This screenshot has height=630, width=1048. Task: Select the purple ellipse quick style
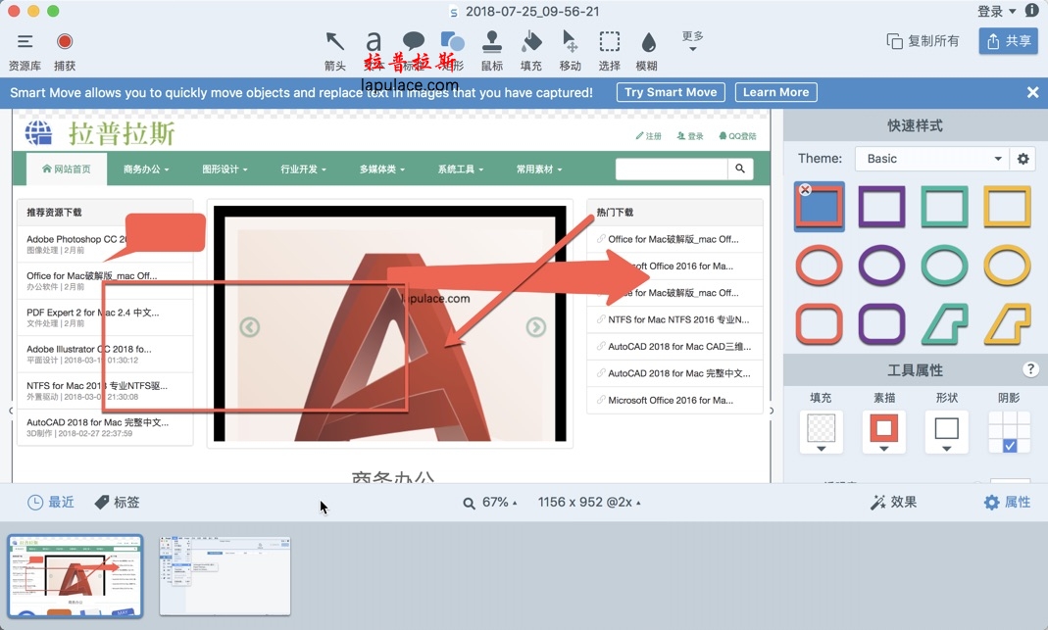(881, 266)
